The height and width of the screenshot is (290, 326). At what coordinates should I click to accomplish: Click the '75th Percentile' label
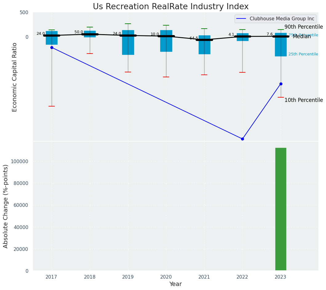point(303,35)
